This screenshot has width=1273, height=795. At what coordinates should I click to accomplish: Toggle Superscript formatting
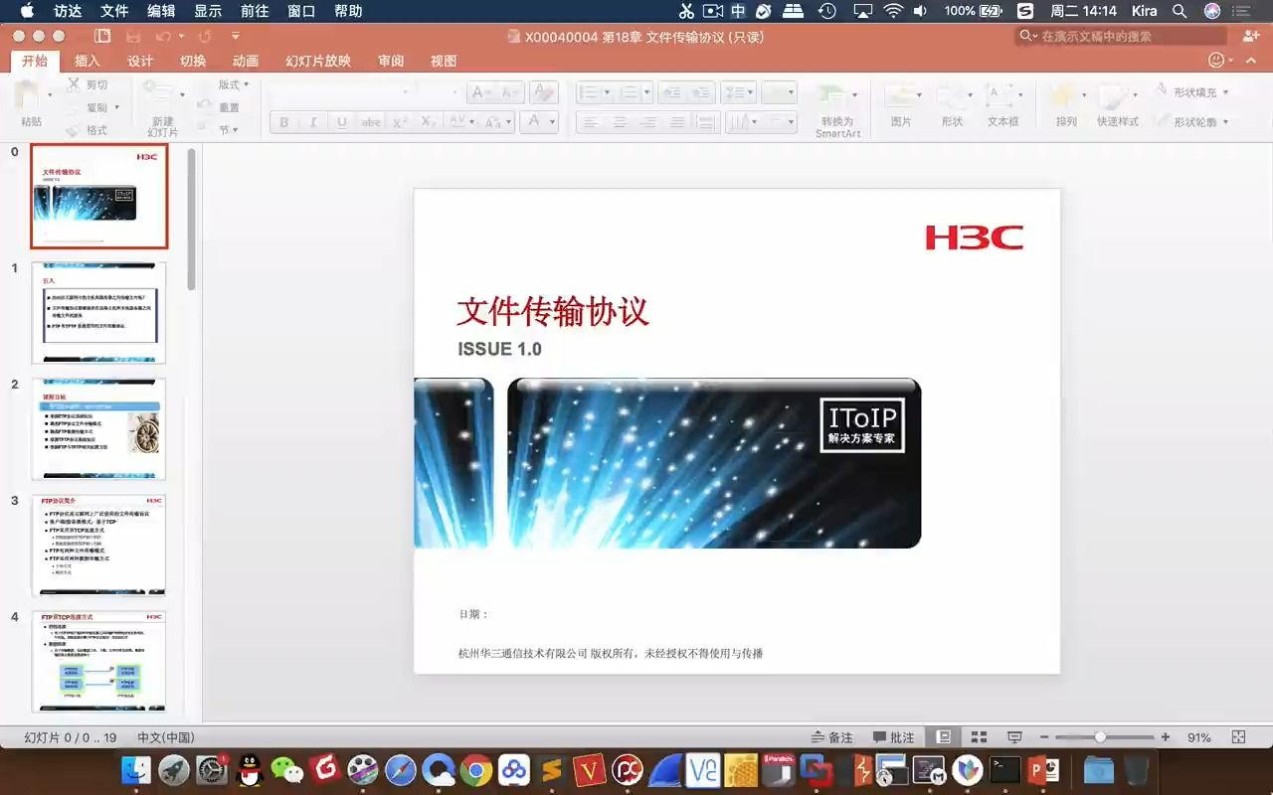400,122
